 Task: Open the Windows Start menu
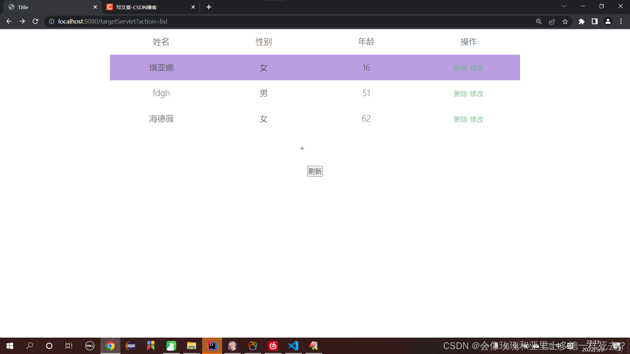pyautogui.click(x=10, y=346)
